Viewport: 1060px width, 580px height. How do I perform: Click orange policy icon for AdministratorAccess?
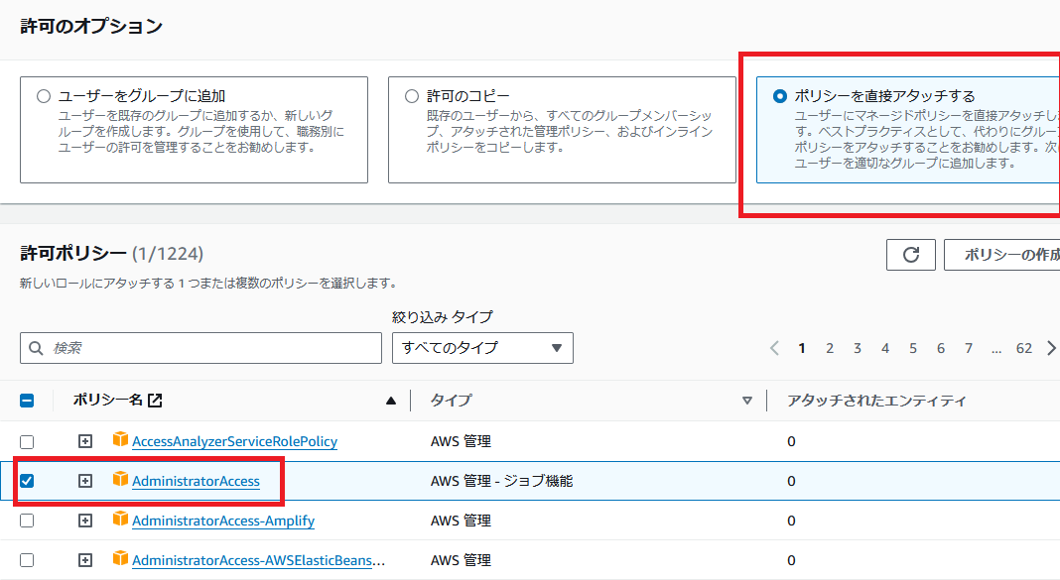pyautogui.click(x=120, y=479)
